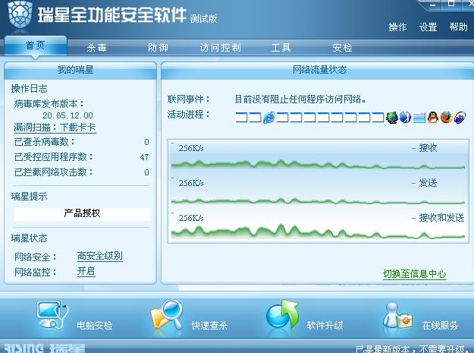Open 在线服务 via the person medkit icon
Image resolution: width=474 pixels, height=353 pixels.
[x=397, y=315]
